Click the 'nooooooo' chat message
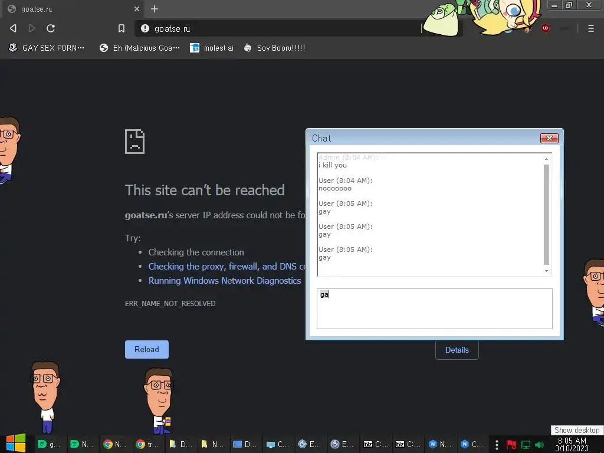The width and height of the screenshot is (604, 453). click(335, 188)
